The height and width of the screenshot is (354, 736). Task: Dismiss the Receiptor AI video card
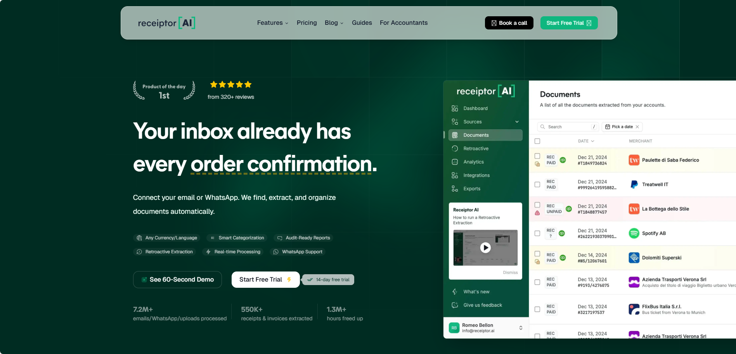tap(510, 273)
